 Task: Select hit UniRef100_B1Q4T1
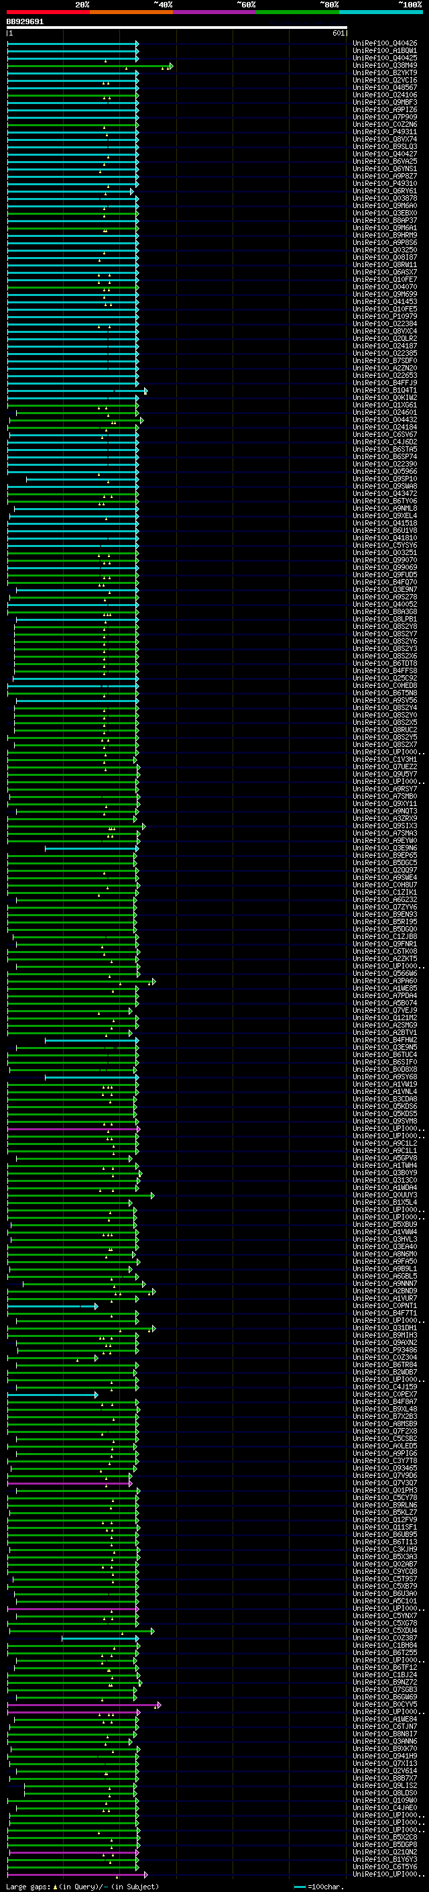click(385, 390)
